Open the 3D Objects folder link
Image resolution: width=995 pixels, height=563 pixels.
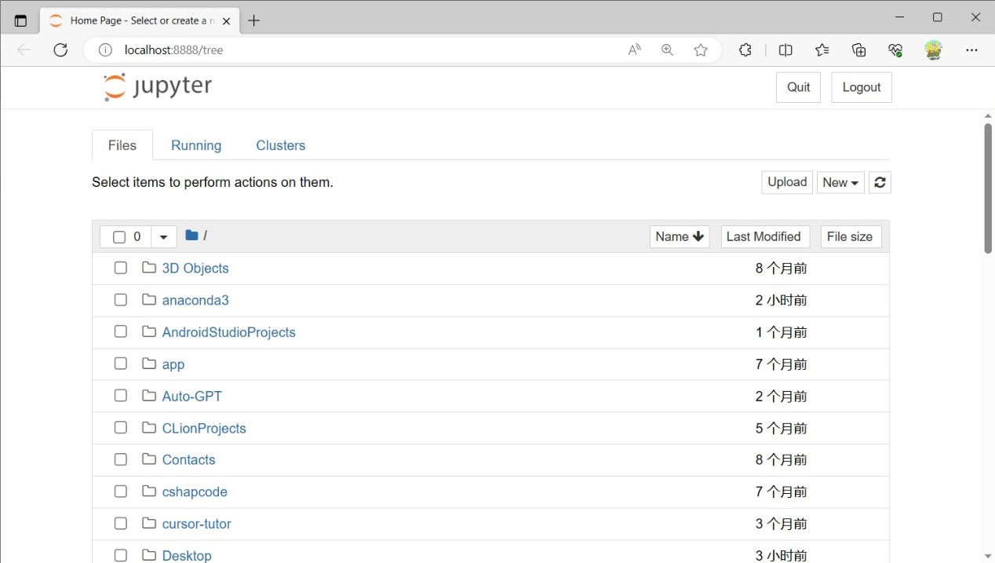pos(195,268)
